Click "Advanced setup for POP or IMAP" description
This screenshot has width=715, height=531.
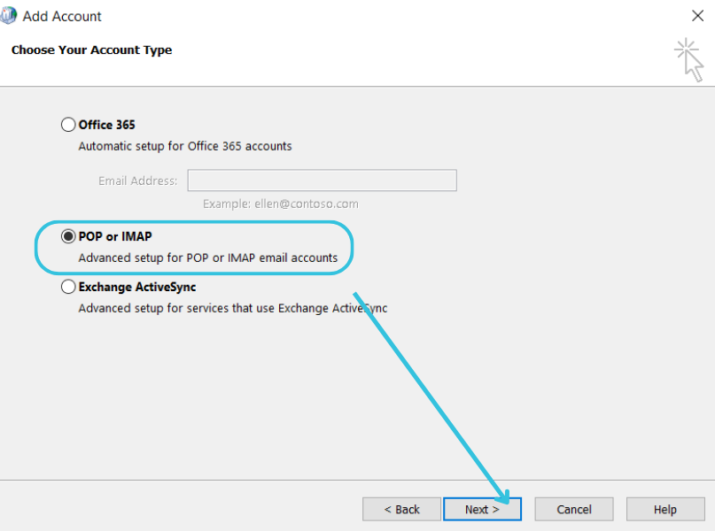pyautogui.click(x=207, y=258)
